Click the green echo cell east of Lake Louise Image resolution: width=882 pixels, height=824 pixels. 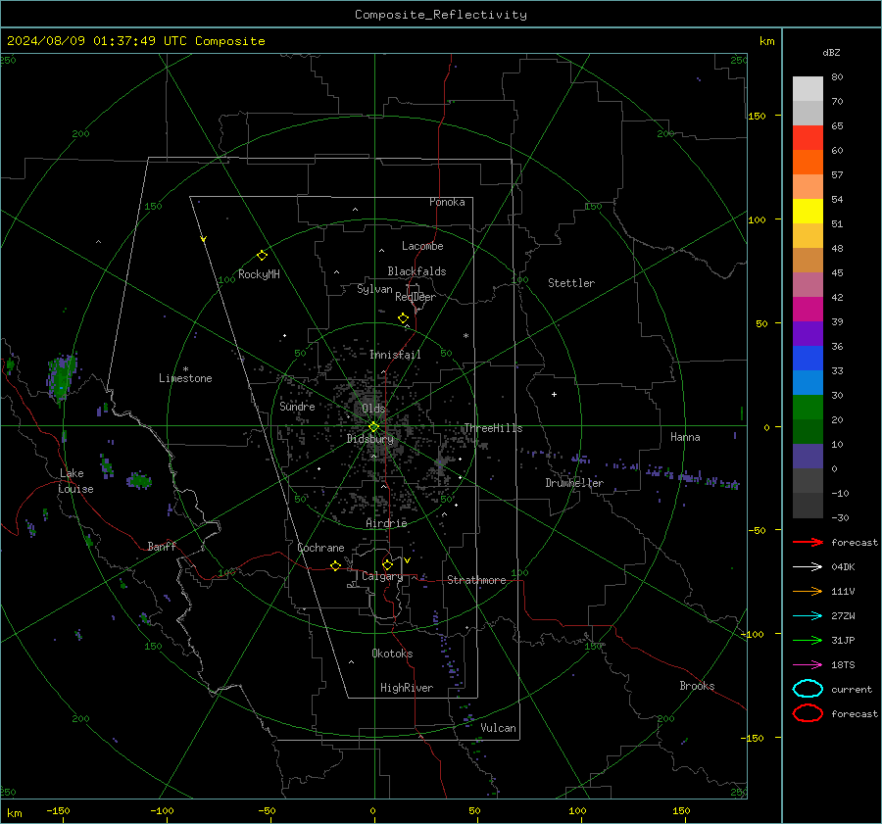[139, 480]
